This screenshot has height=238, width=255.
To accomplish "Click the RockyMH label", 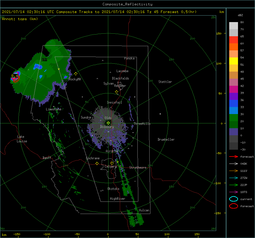I will [x=75, y=79].
